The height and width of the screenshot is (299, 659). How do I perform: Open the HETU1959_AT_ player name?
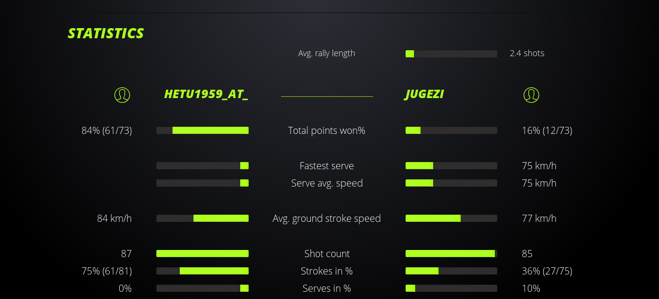click(206, 94)
